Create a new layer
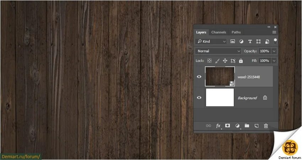Viewport: 302px width, 160px height. click(257, 126)
